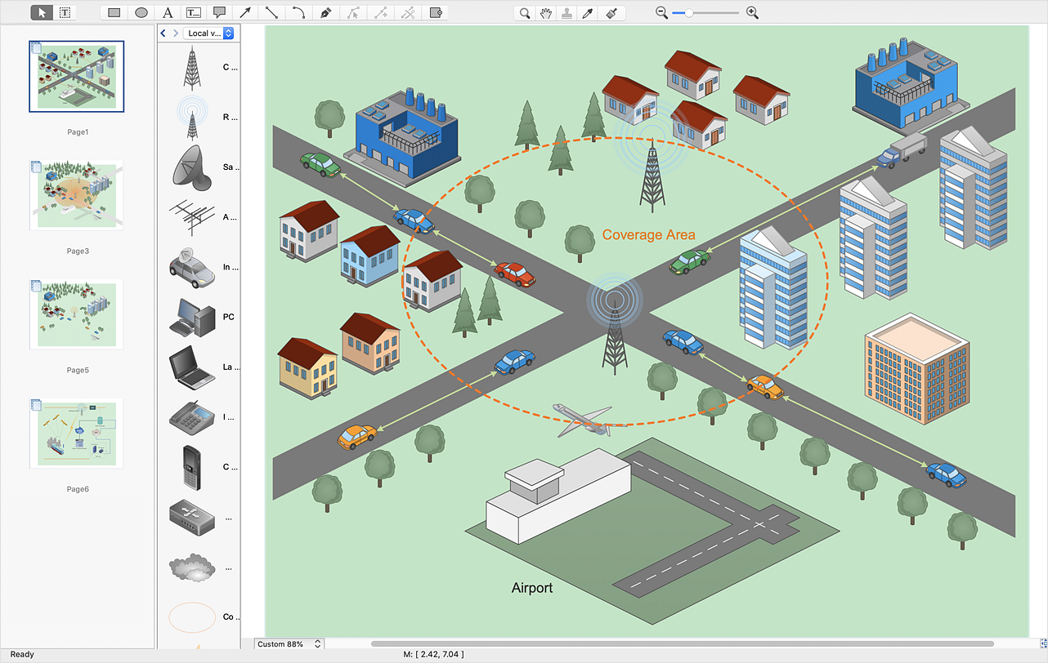Image resolution: width=1048 pixels, height=663 pixels.
Task: Pick the pen drawing tool
Action: tap(326, 13)
